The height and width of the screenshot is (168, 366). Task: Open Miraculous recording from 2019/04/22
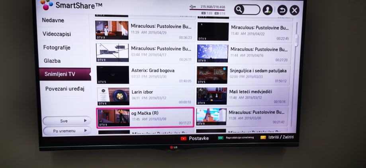point(245,32)
